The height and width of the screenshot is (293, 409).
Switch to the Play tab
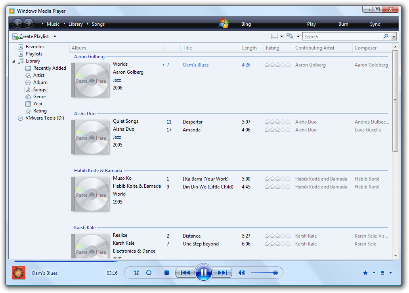pos(312,24)
